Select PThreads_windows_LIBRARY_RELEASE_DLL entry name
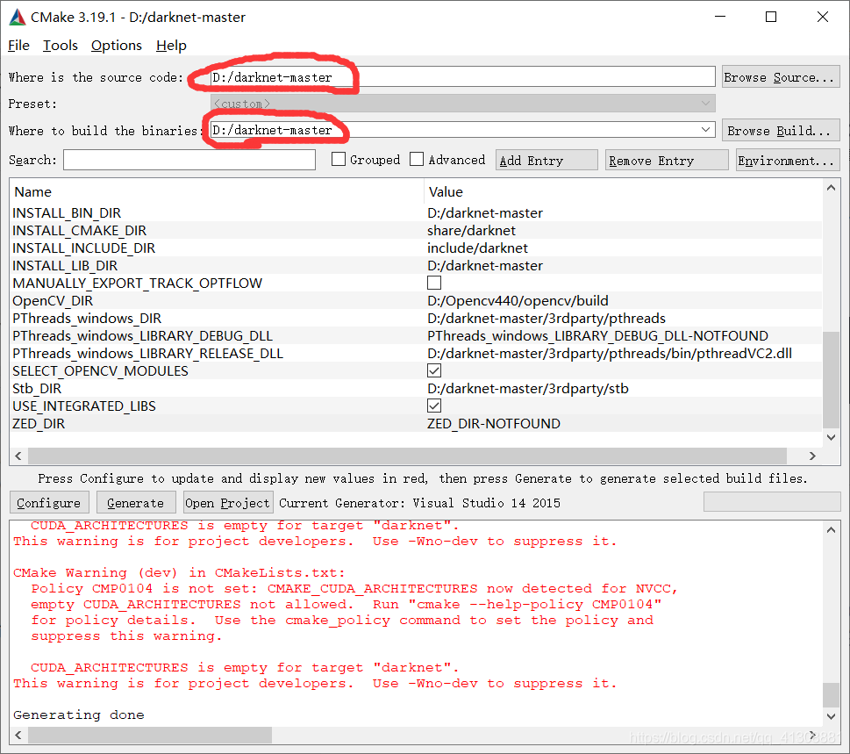The width and height of the screenshot is (850, 754). (147, 354)
